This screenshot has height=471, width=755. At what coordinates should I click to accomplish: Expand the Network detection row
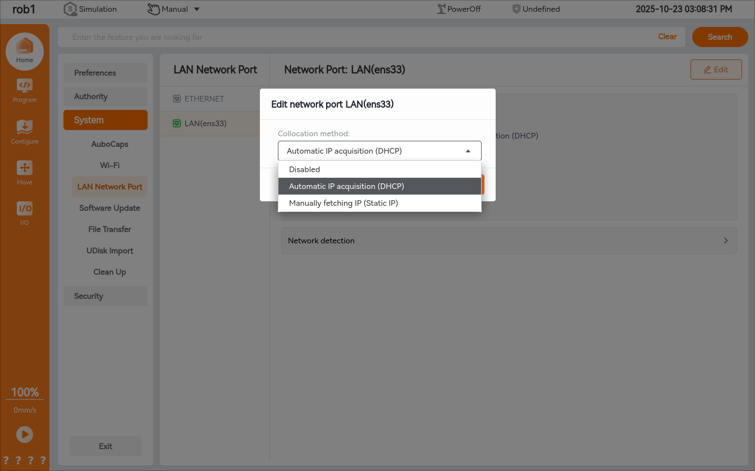pos(509,241)
